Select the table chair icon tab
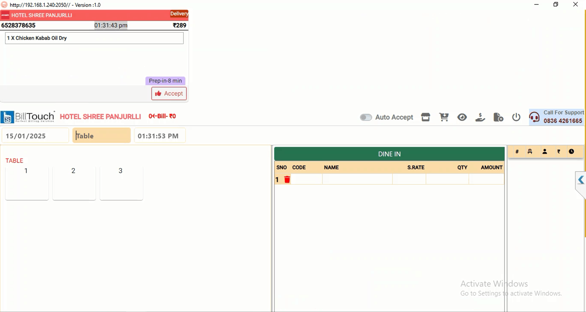 click(530, 152)
